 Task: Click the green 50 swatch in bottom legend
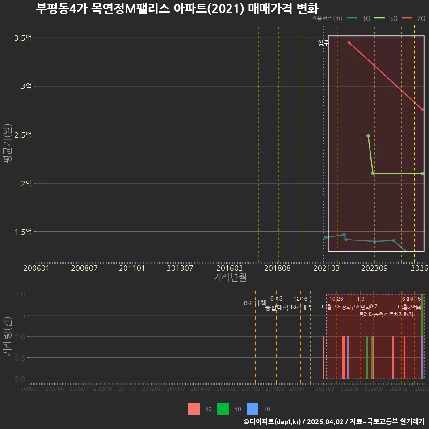click(x=223, y=409)
